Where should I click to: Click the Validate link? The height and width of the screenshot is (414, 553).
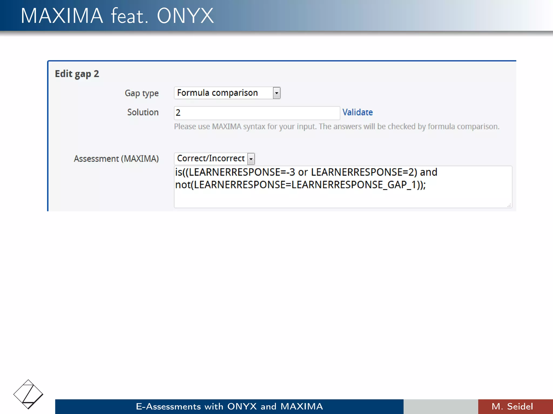[358, 112]
